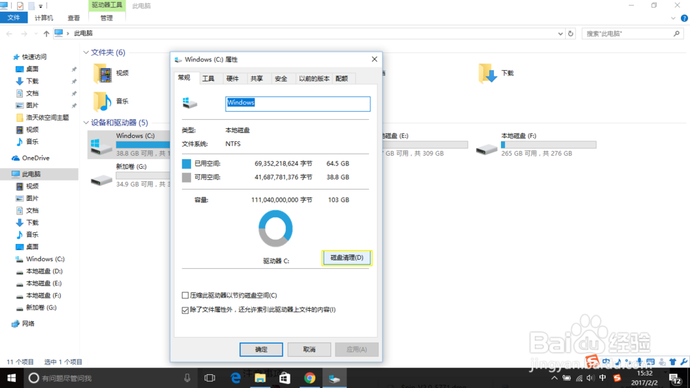Launch Google Chrome from the taskbar

310,378
